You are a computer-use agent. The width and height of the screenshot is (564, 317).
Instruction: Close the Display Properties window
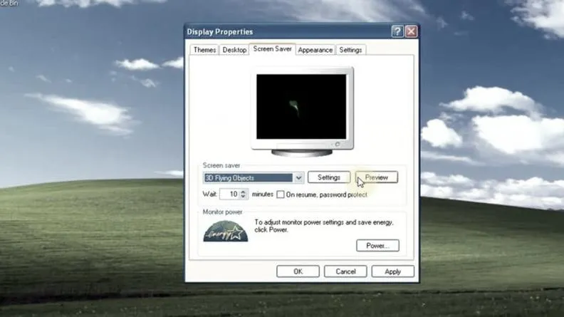point(411,31)
